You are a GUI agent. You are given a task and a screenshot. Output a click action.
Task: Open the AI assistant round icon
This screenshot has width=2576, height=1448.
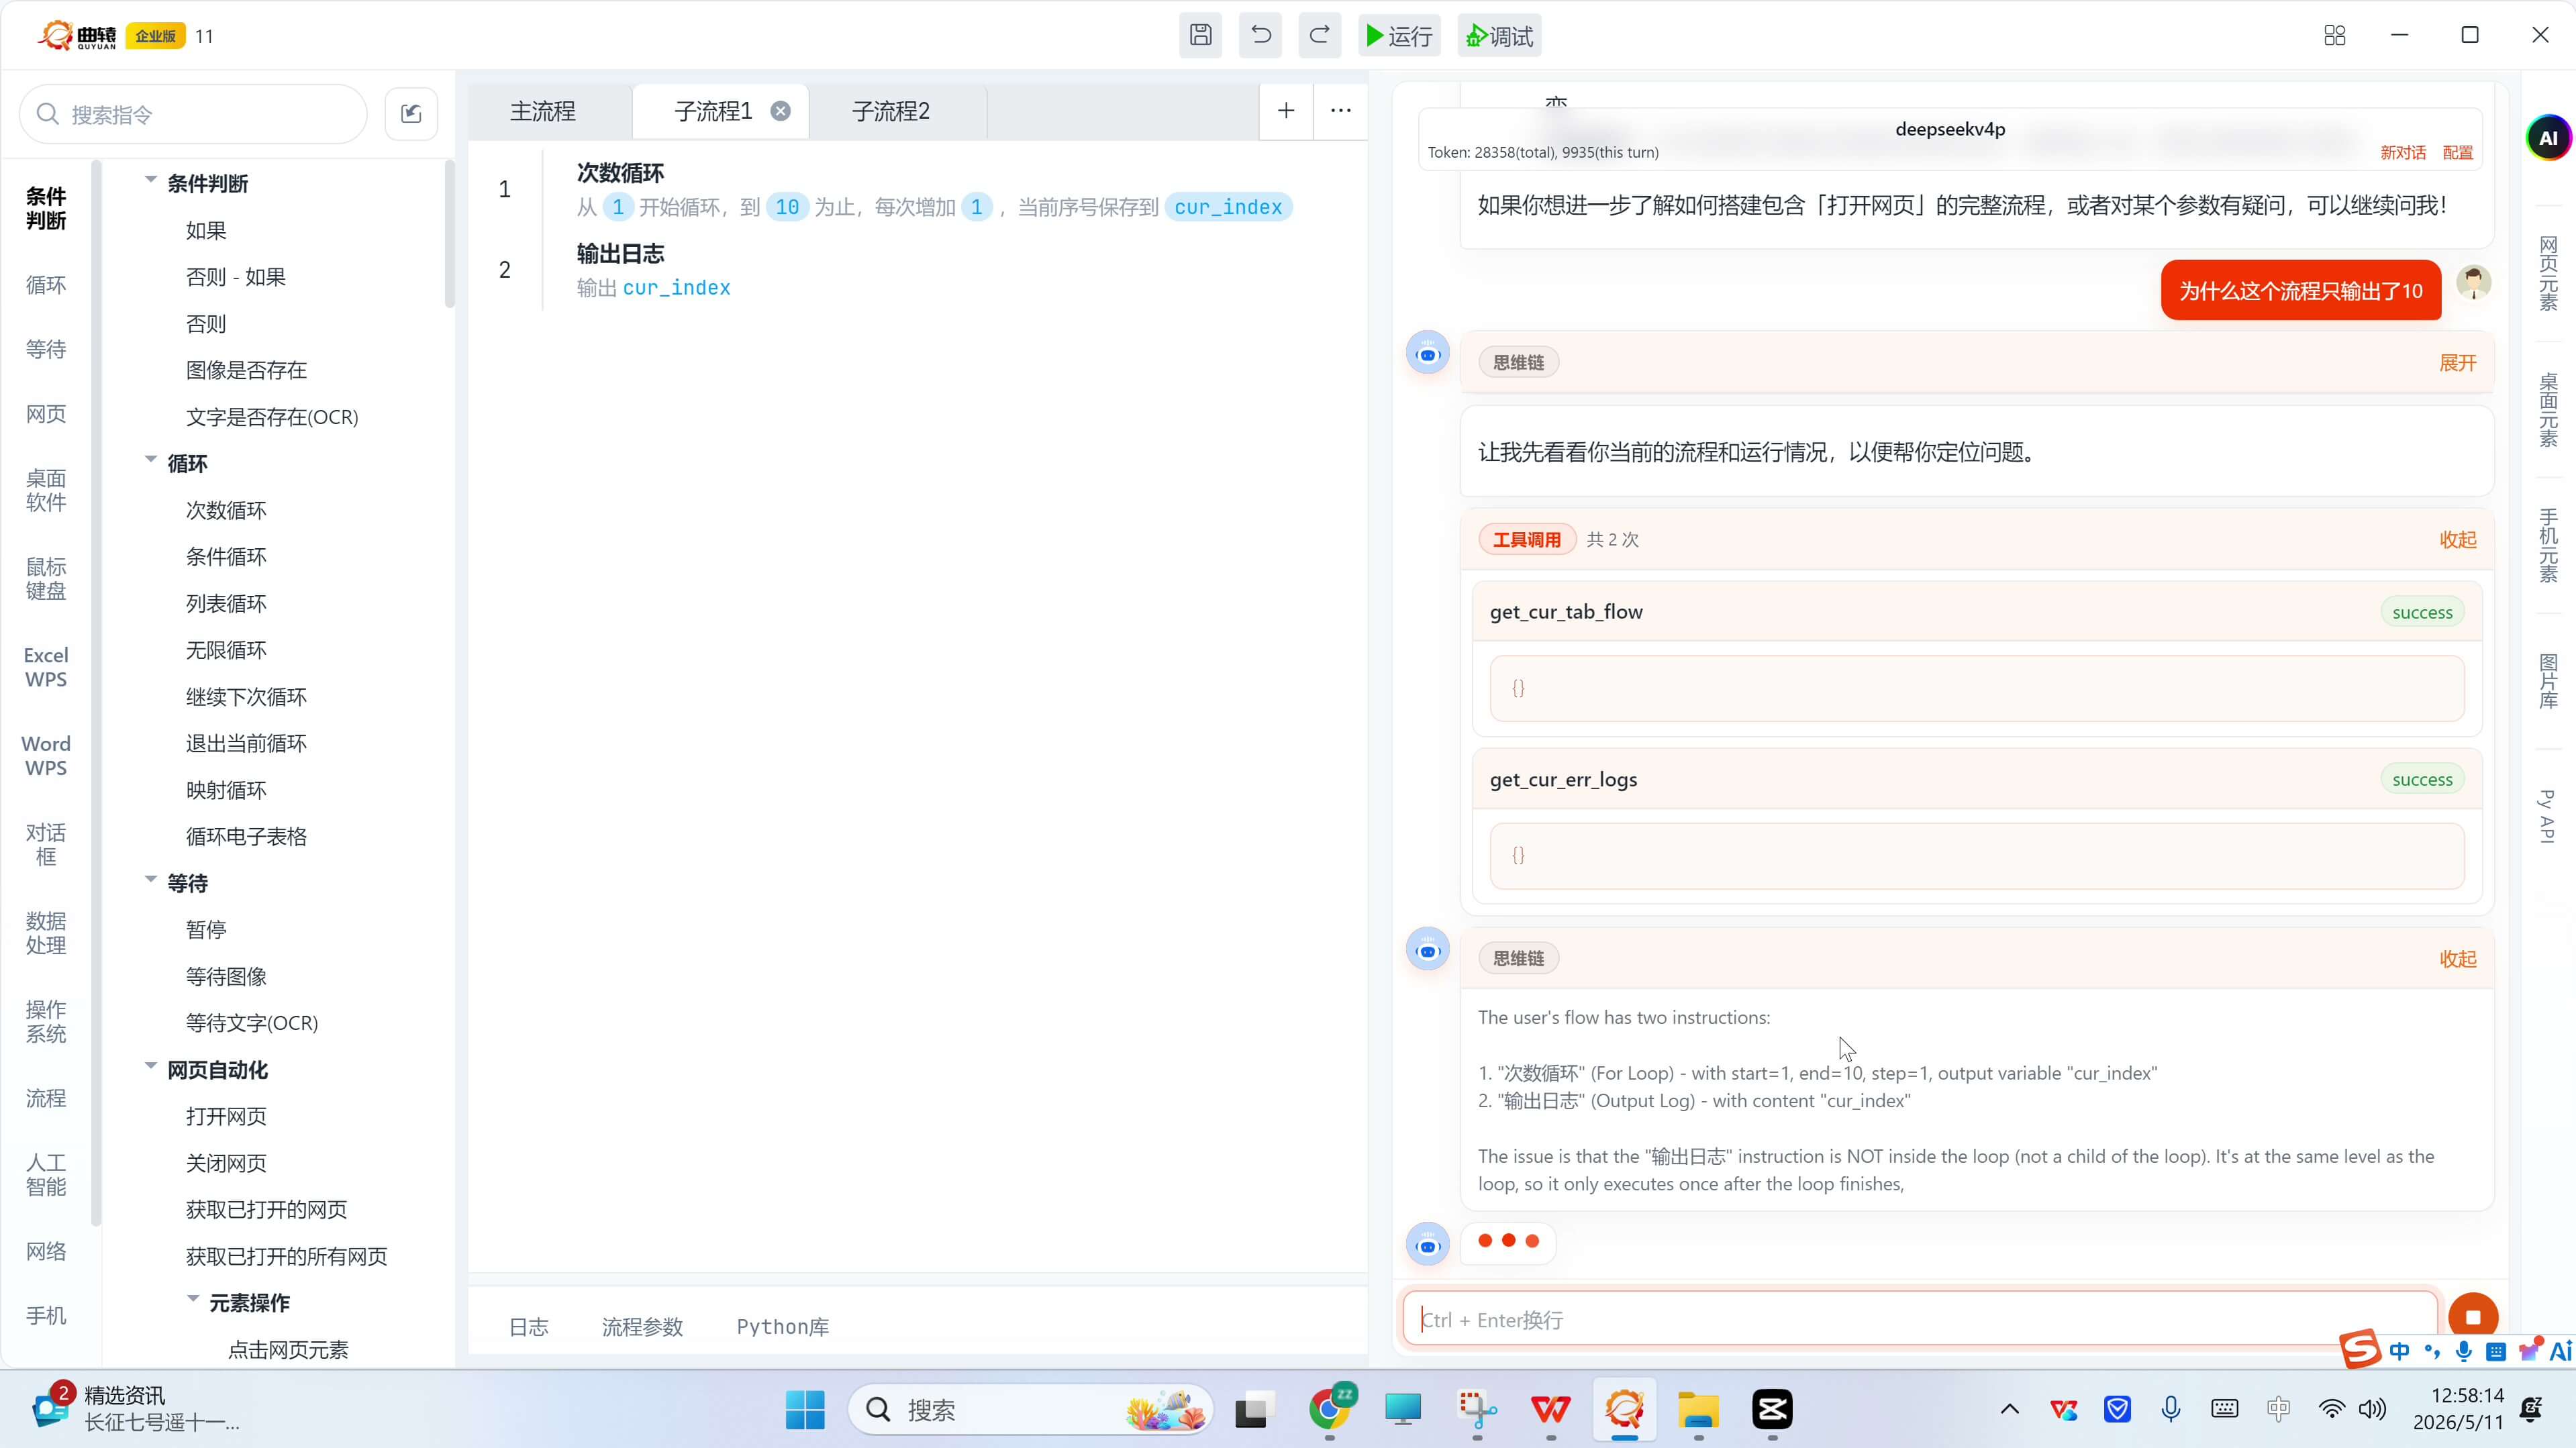pyautogui.click(x=2548, y=138)
